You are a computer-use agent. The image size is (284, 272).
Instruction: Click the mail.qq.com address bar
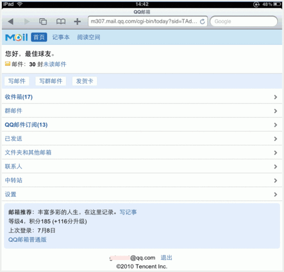[148, 21]
